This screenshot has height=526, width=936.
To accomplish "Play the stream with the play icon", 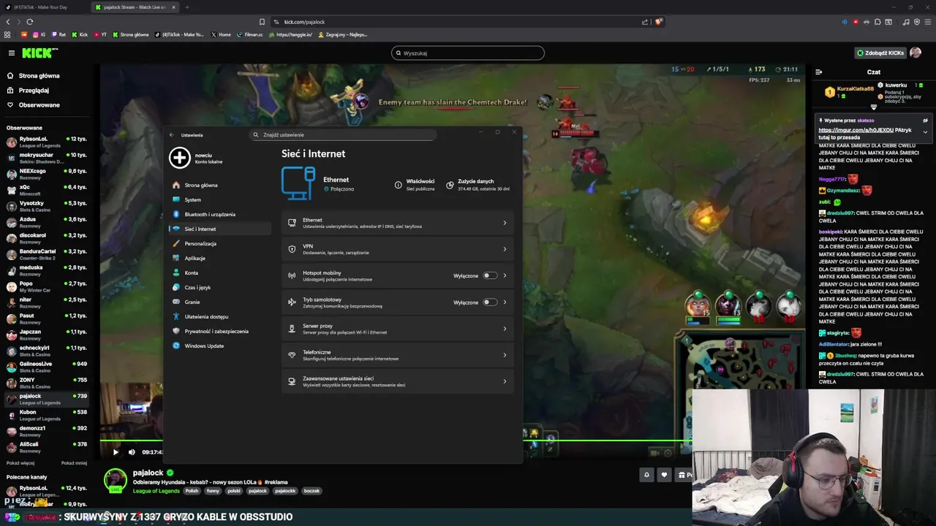I will click(x=116, y=451).
